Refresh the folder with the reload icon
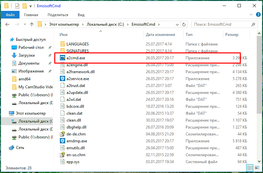Screen dimensions: 263x173 [x=184, y=25]
